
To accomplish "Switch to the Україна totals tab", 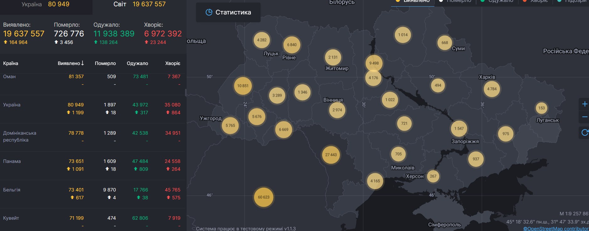I will point(46,4).
